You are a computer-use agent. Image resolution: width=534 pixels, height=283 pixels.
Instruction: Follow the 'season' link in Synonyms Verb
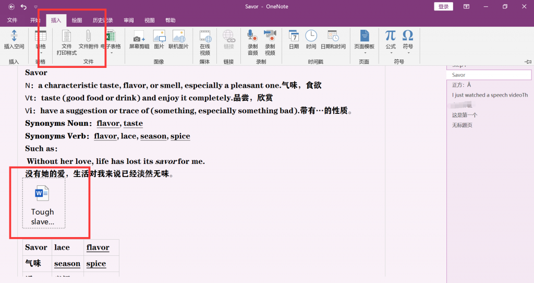tap(153, 136)
